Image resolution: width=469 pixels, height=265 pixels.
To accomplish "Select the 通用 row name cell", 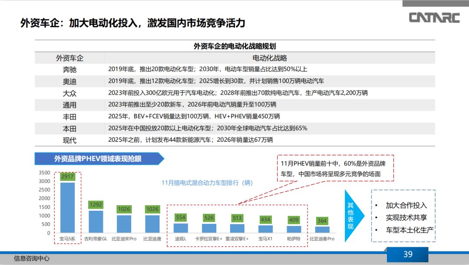I will [69, 105].
